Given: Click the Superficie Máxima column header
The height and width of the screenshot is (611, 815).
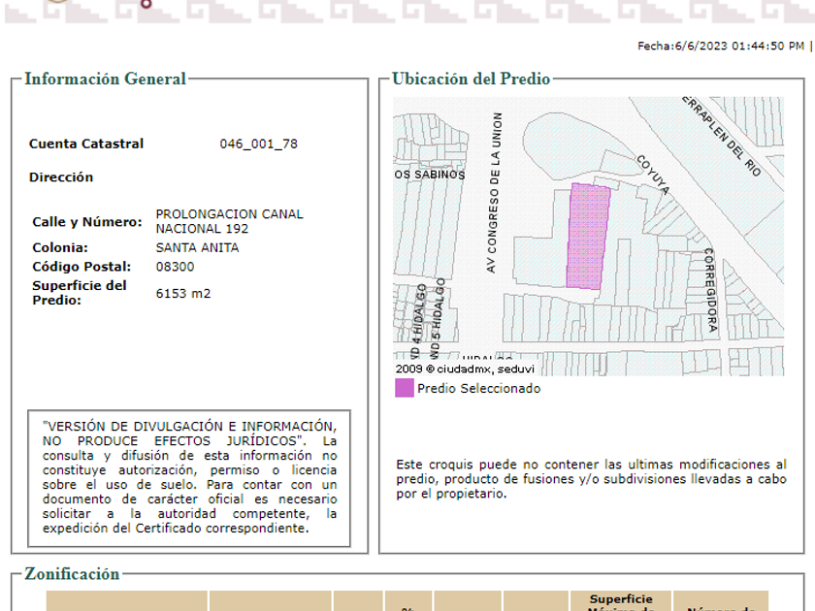Looking at the screenshot, I should click(x=621, y=601).
